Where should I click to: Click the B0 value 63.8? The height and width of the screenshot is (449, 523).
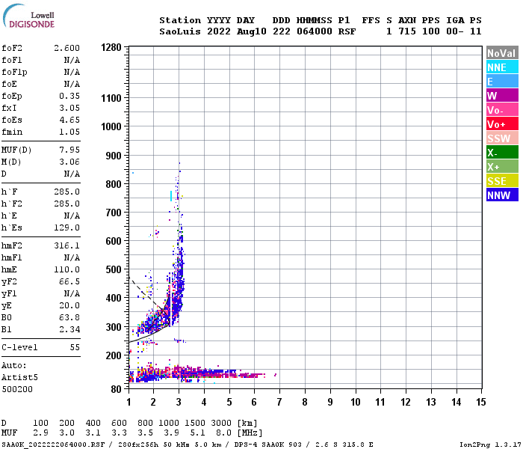(x=69, y=318)
